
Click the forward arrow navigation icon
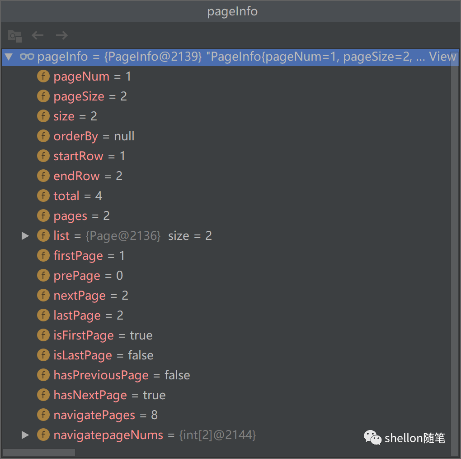[x=61, y=35]
